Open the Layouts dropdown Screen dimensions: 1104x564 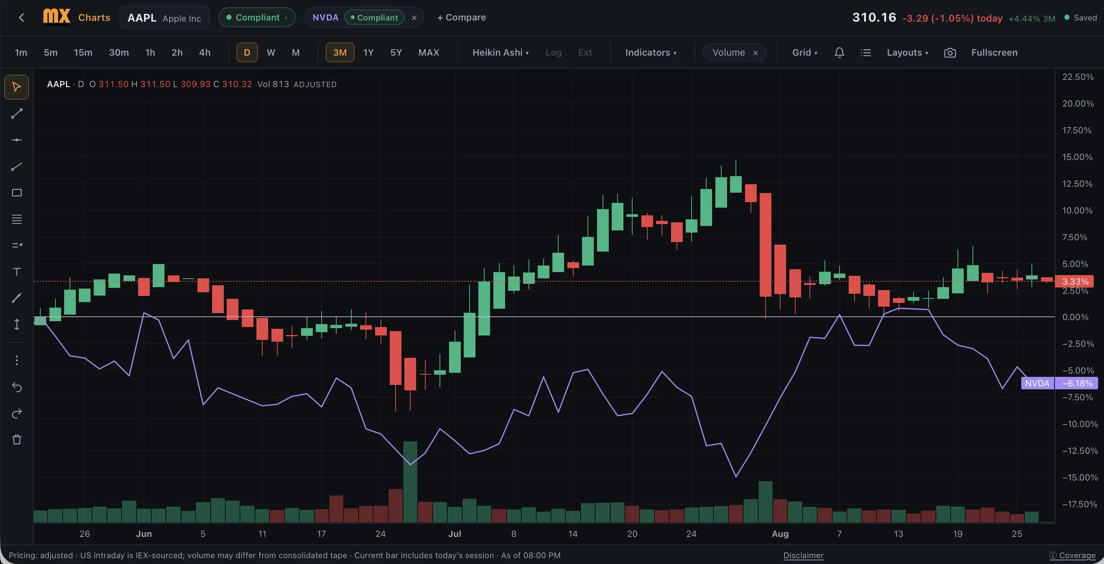908,53
